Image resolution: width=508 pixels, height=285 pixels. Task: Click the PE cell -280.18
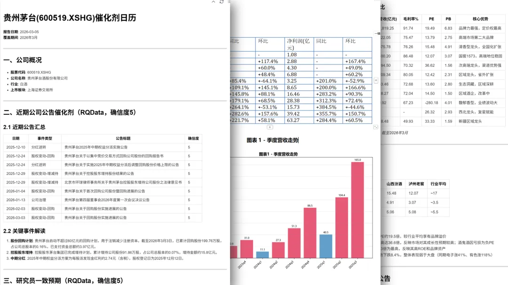(x=431, y=103)
